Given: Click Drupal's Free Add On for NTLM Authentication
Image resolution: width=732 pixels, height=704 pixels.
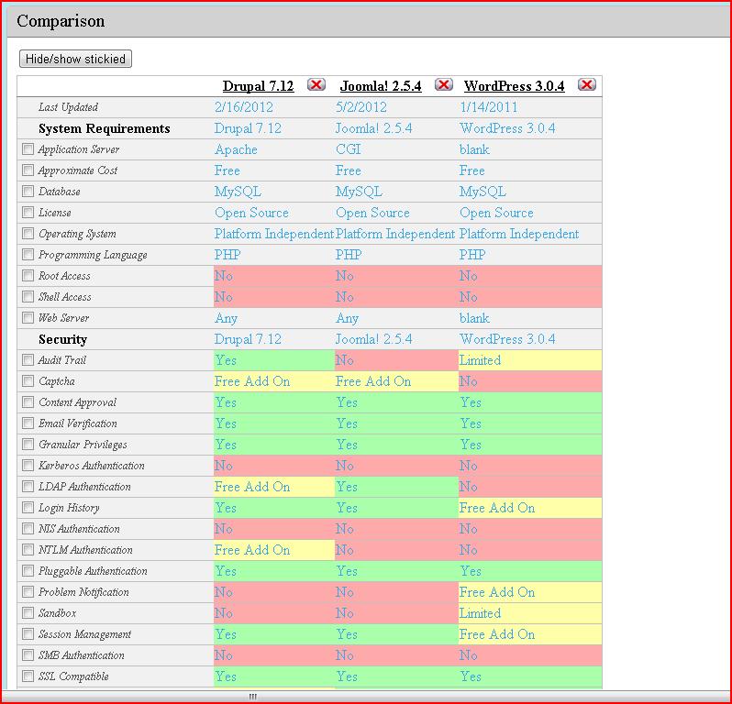Looking at the screenshot, I should [252, 550].
